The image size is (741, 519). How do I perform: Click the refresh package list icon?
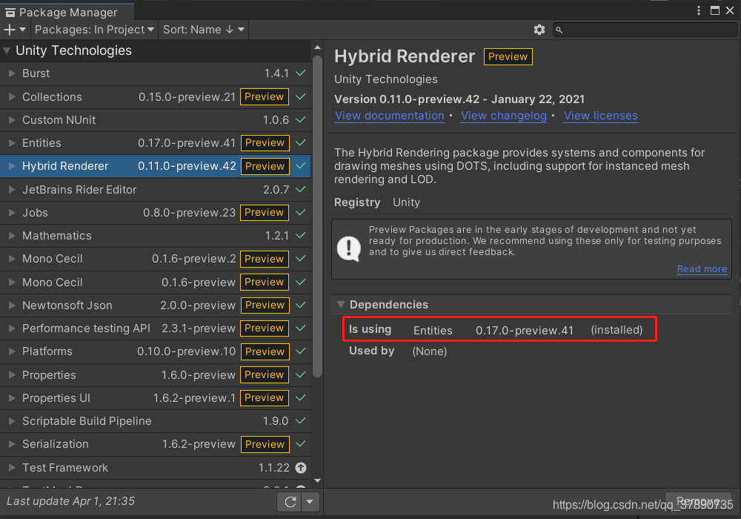click(x=290, y=501)
